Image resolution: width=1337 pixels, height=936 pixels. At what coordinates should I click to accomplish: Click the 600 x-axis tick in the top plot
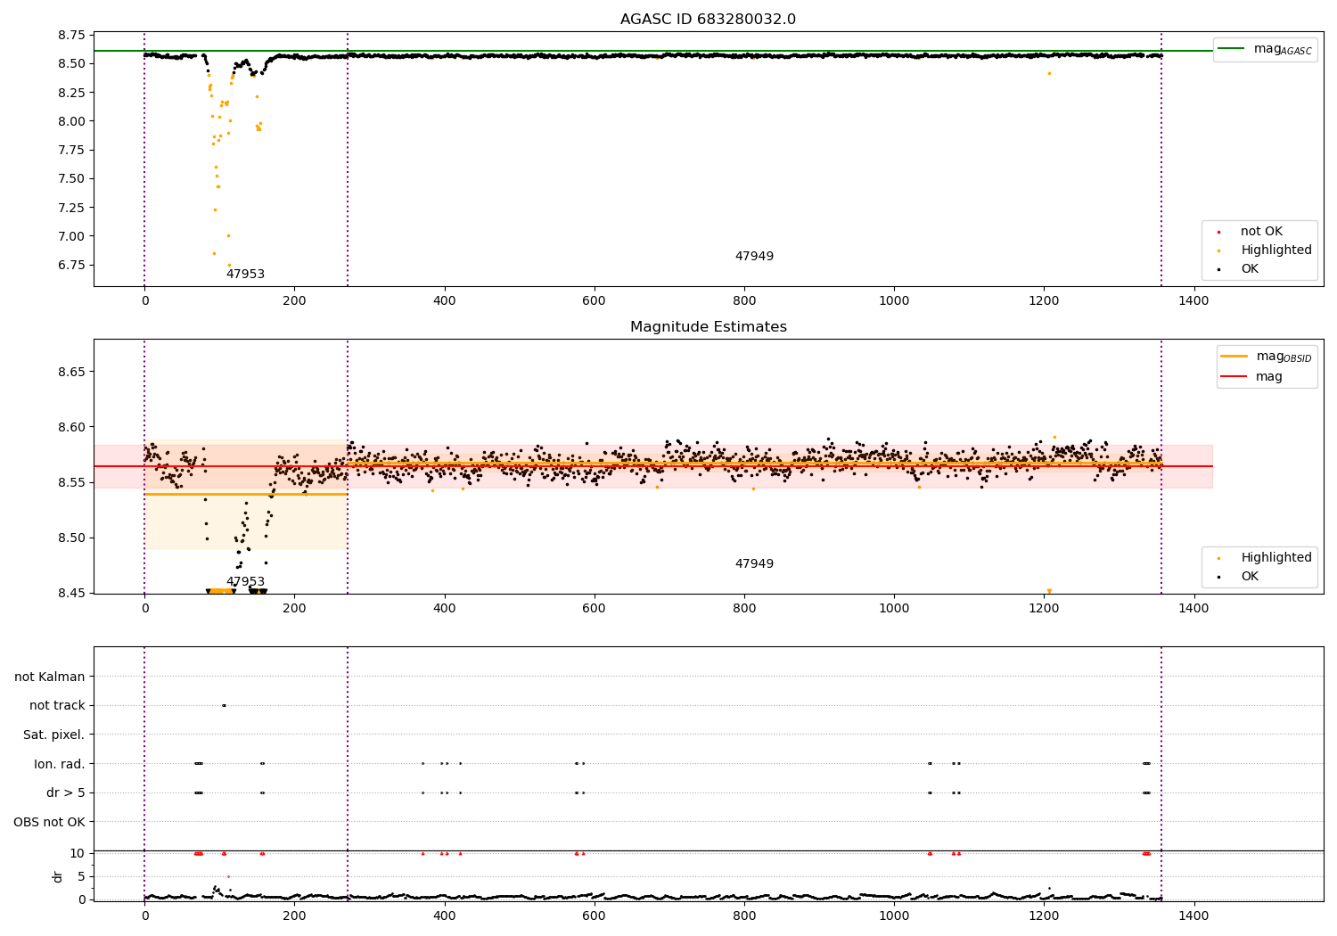point(594,301)
